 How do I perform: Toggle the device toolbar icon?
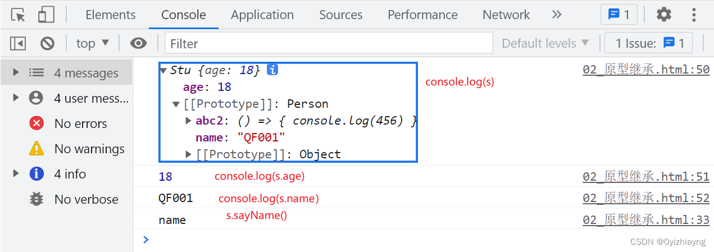point(46,15)
